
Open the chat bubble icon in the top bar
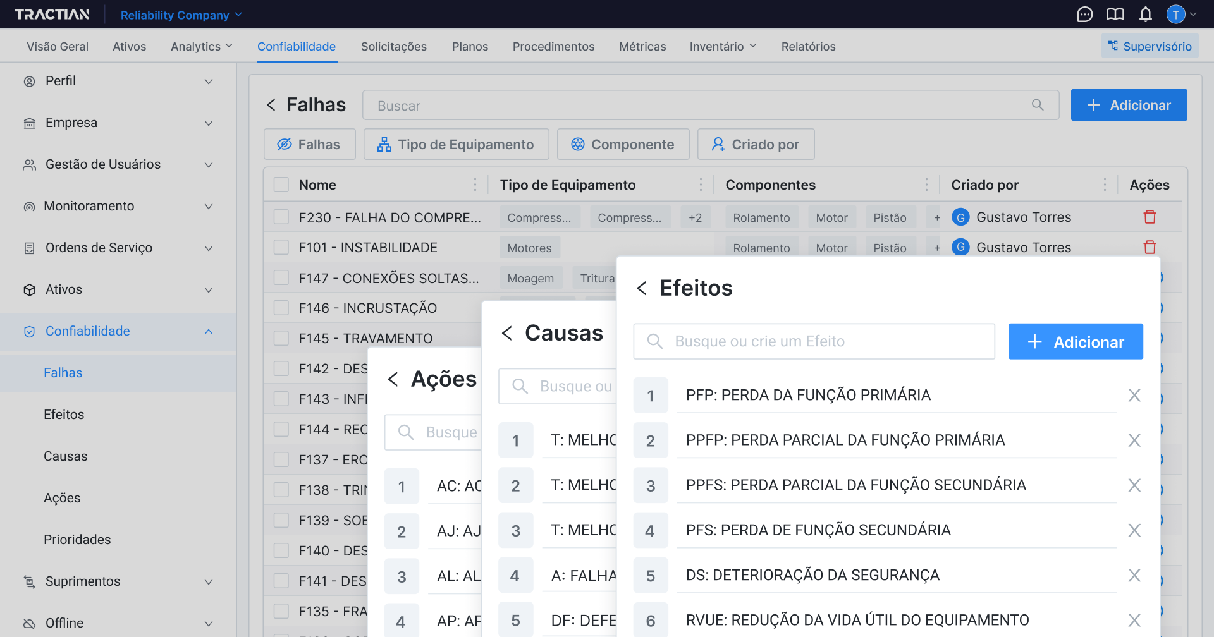(1084, 14)
